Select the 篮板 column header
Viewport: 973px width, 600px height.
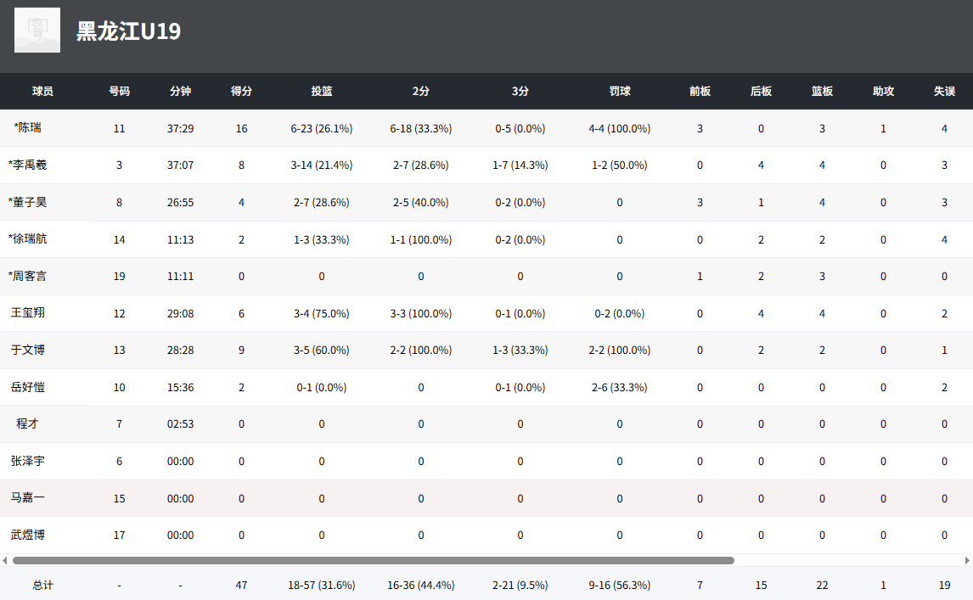tap(822, 91)
